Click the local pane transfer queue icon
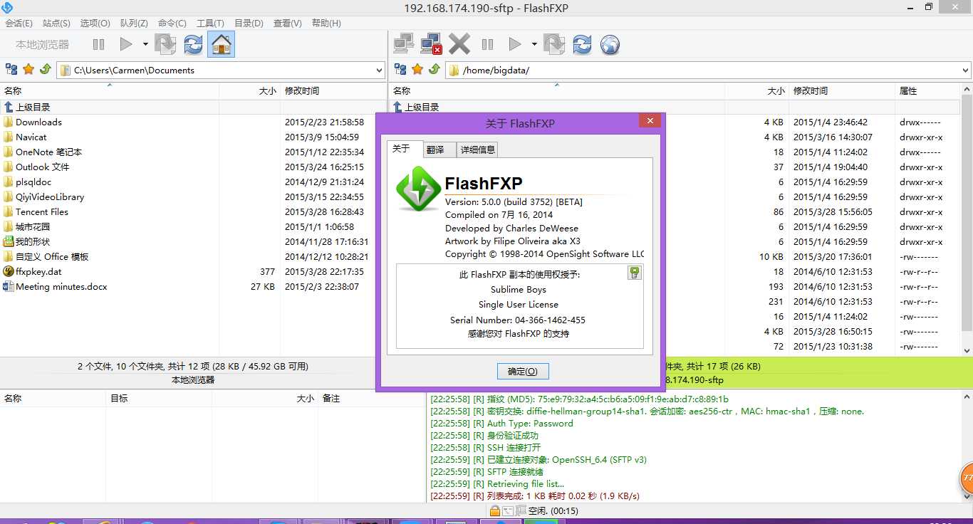Viewport: 973px width, 524px height. pyautogui.click(x=165, y=44)
